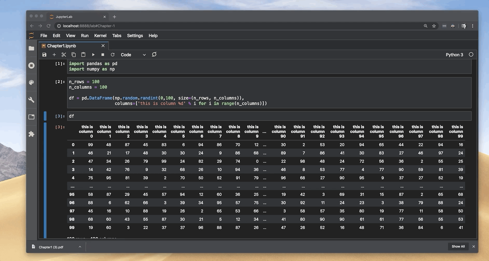
Task: Restart the kernel with the circular arrow icon
Action: pos(112,55)
